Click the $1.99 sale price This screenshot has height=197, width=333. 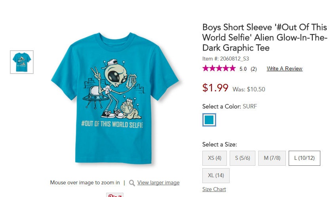pyautogui.click(x=215, y=88)
